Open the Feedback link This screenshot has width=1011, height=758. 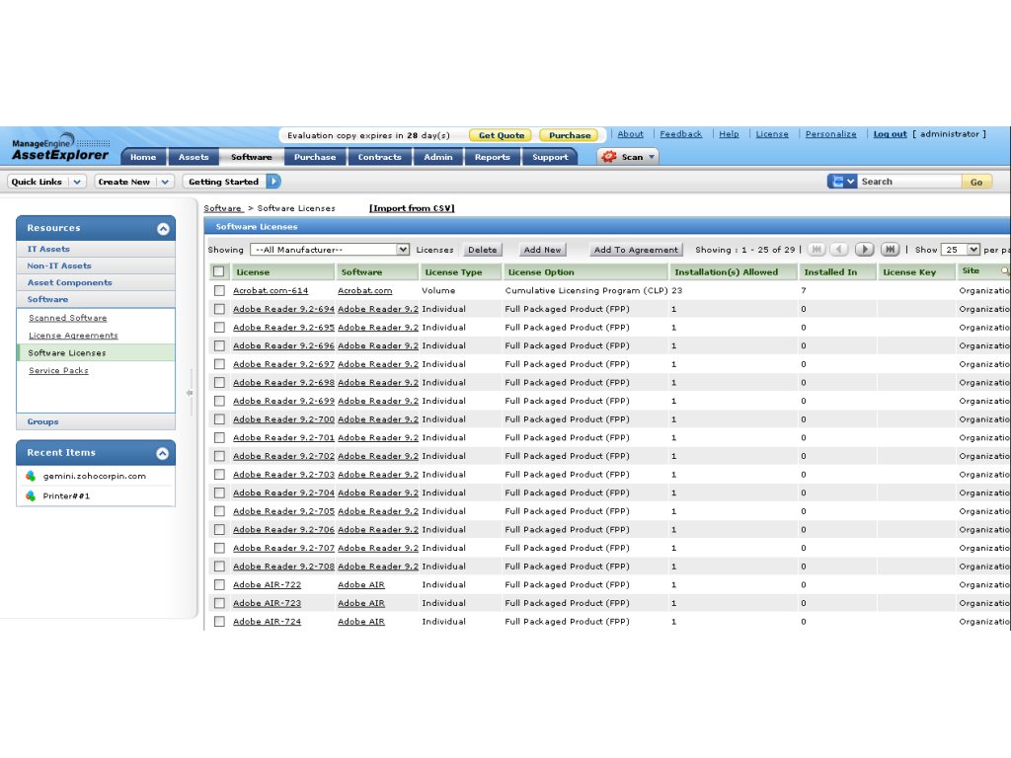pyautogui.click(x=681, y=134)
